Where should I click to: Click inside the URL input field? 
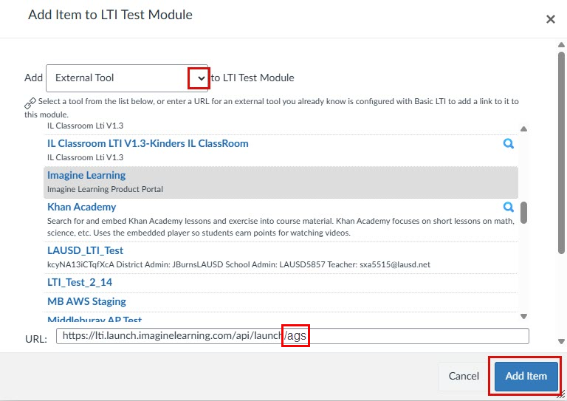click(x=292, y=336)
